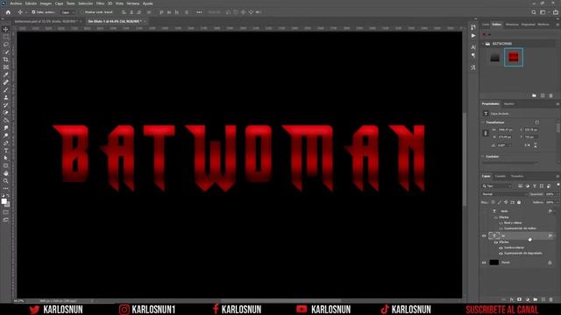The image size is (561, 315).
Task: Click the rotation angle field in Transformar
Action: click(504, 145)
